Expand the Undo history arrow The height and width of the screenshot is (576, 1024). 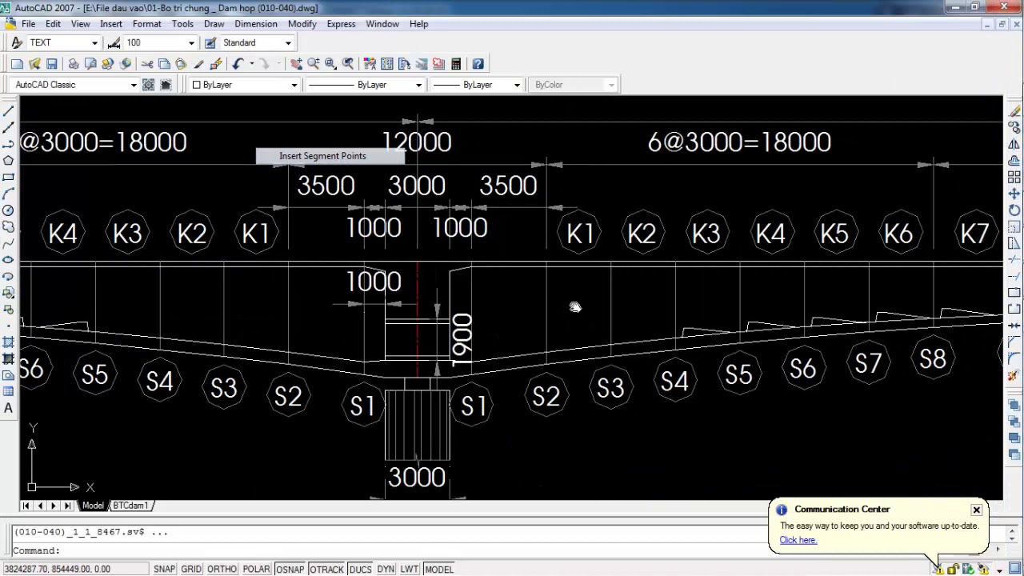[251, 64]
